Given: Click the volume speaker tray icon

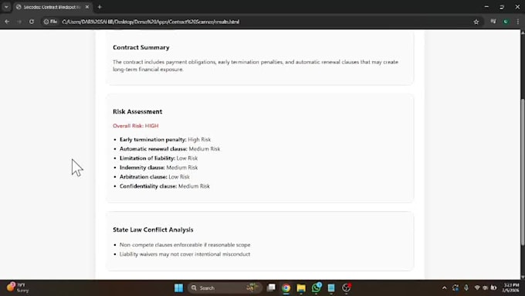Looking at the screenshot, I should 485,287.
